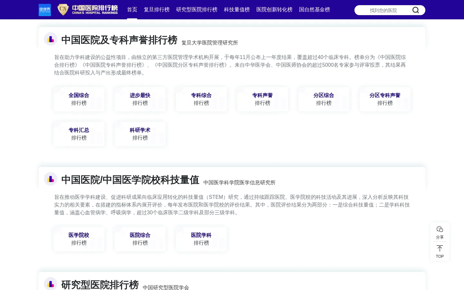
Task: Open the 分区综合 排行榜 card
Action: click(324, 99)
